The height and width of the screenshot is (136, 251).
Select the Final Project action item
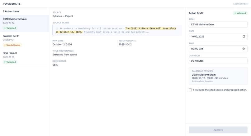point(25,58)
